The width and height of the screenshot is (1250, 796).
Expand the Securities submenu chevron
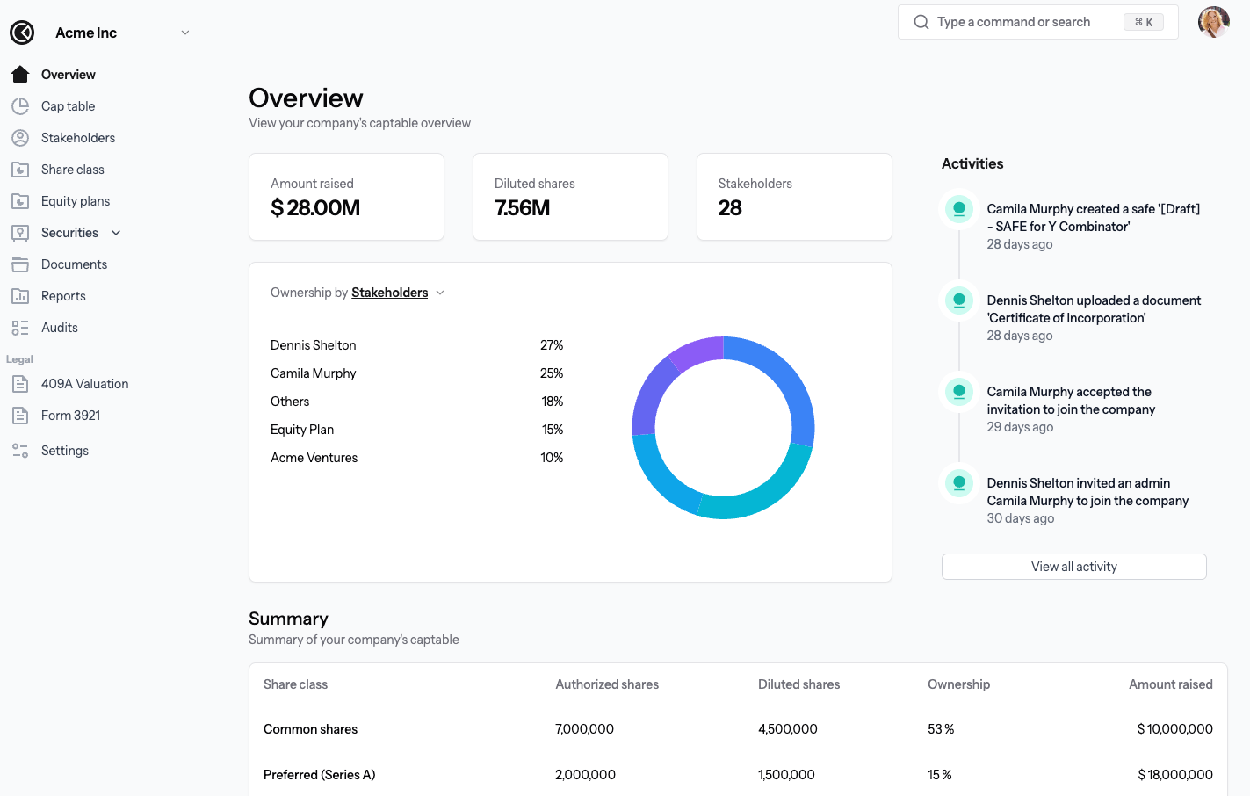pyautogui.click(x=116, y=233)
